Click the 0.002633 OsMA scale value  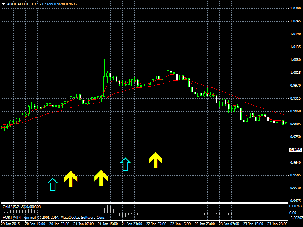(x=296, y=206)
